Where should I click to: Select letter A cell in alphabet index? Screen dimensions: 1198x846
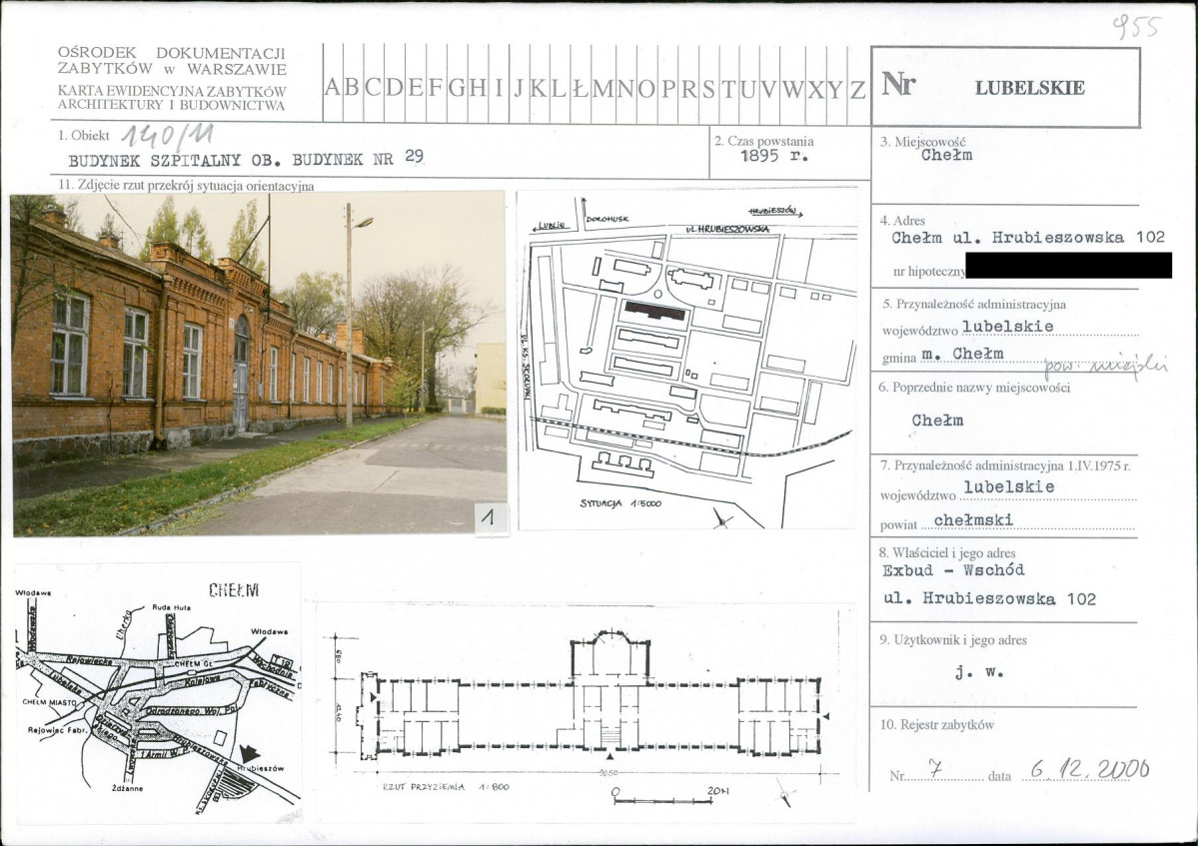tap(333, 87)
